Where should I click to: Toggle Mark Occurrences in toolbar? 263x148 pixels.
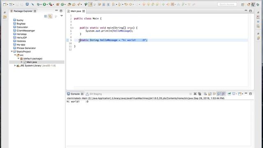(x=90, y=5)
